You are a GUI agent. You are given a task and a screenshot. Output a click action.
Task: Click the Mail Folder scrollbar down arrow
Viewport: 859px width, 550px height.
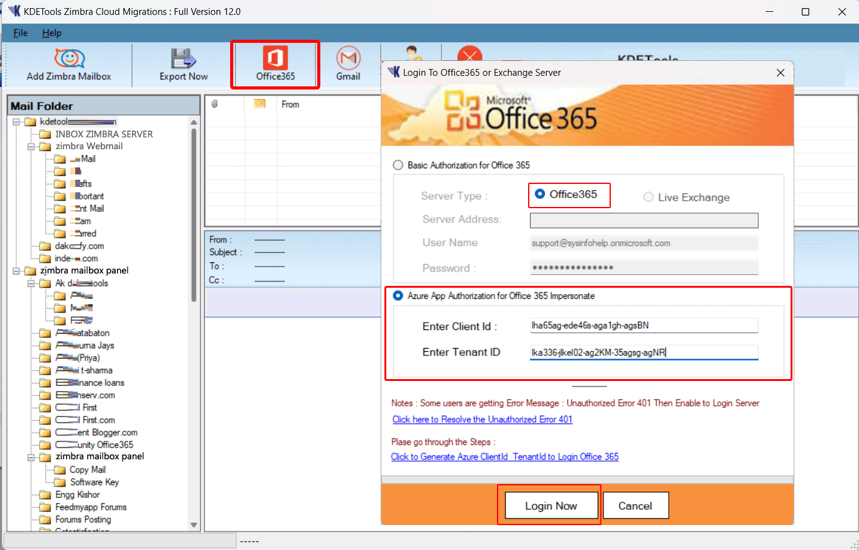click(x=194, y=525)
